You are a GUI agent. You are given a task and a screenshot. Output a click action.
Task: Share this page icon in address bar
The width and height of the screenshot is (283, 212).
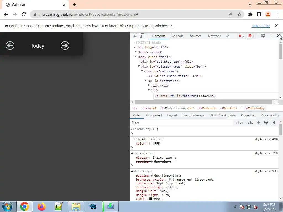point(230,14)
